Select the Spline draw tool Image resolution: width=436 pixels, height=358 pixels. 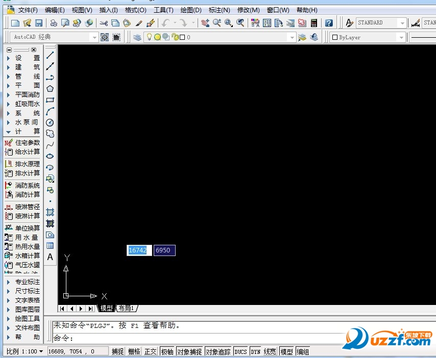[x=50, y=145]
